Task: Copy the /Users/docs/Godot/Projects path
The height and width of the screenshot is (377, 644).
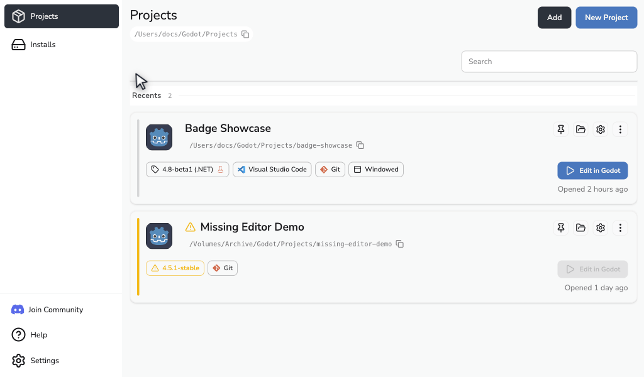Action: (x=245, y=34)
